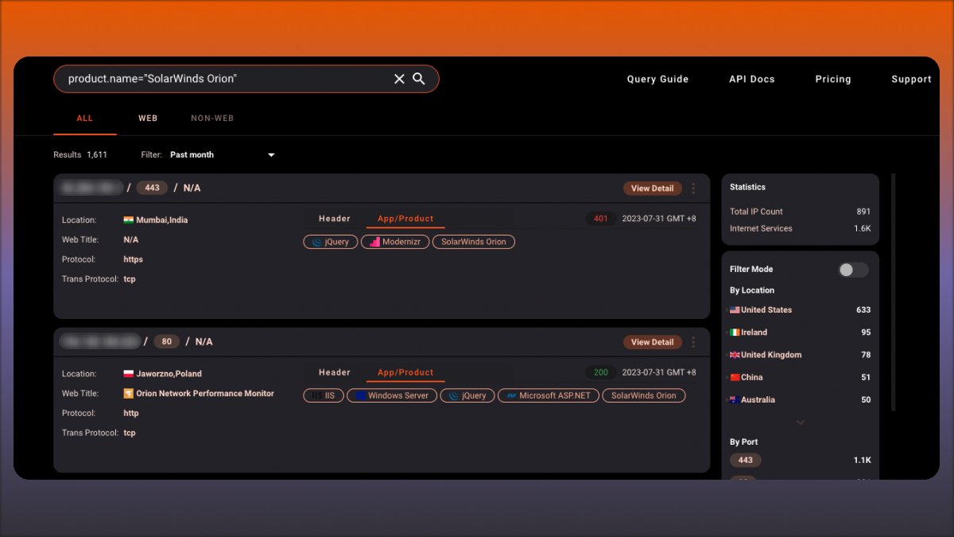
Task: Open App/Product tab in Jaworzno result
Action: (405, 372)
